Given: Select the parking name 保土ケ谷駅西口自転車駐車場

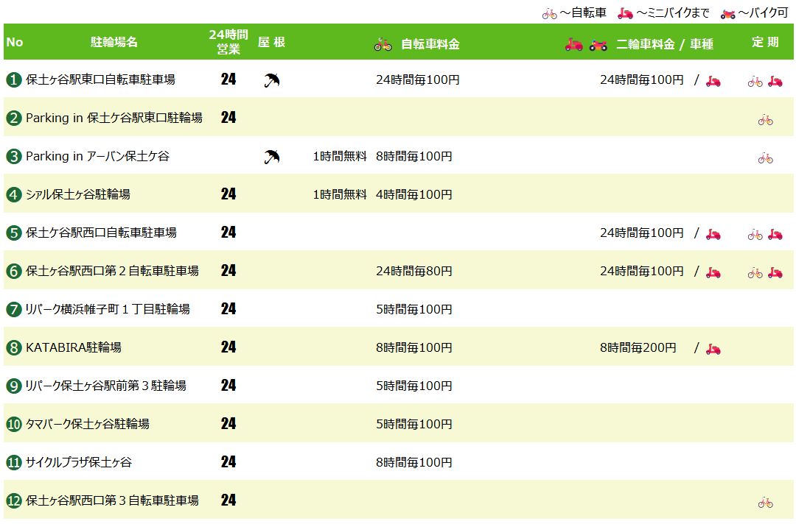Looking at the screenshot, I should point(101,233).
